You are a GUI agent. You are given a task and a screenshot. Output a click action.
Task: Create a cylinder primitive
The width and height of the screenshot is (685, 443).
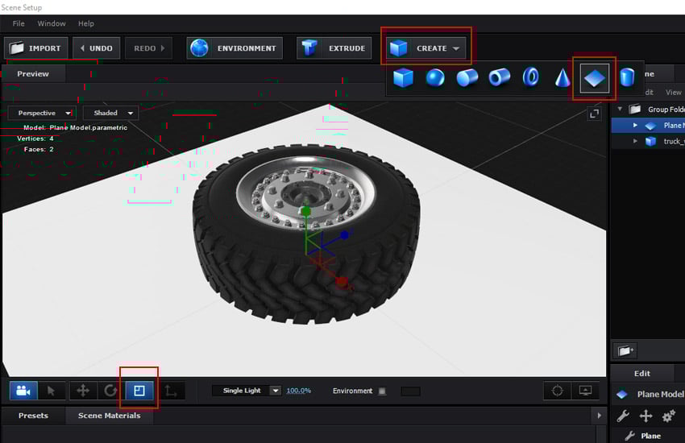(x=467, y=78)
